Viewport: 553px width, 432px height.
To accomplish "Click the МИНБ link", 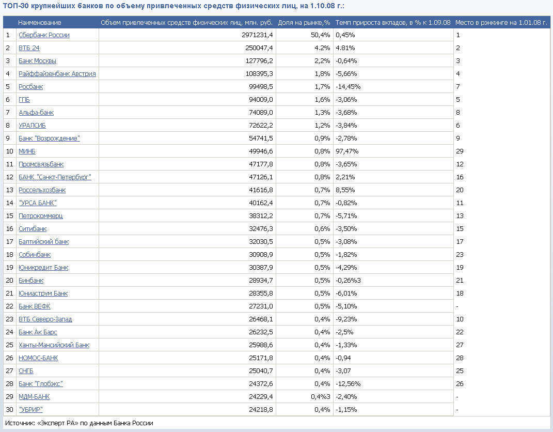I will tap(27, 151).
